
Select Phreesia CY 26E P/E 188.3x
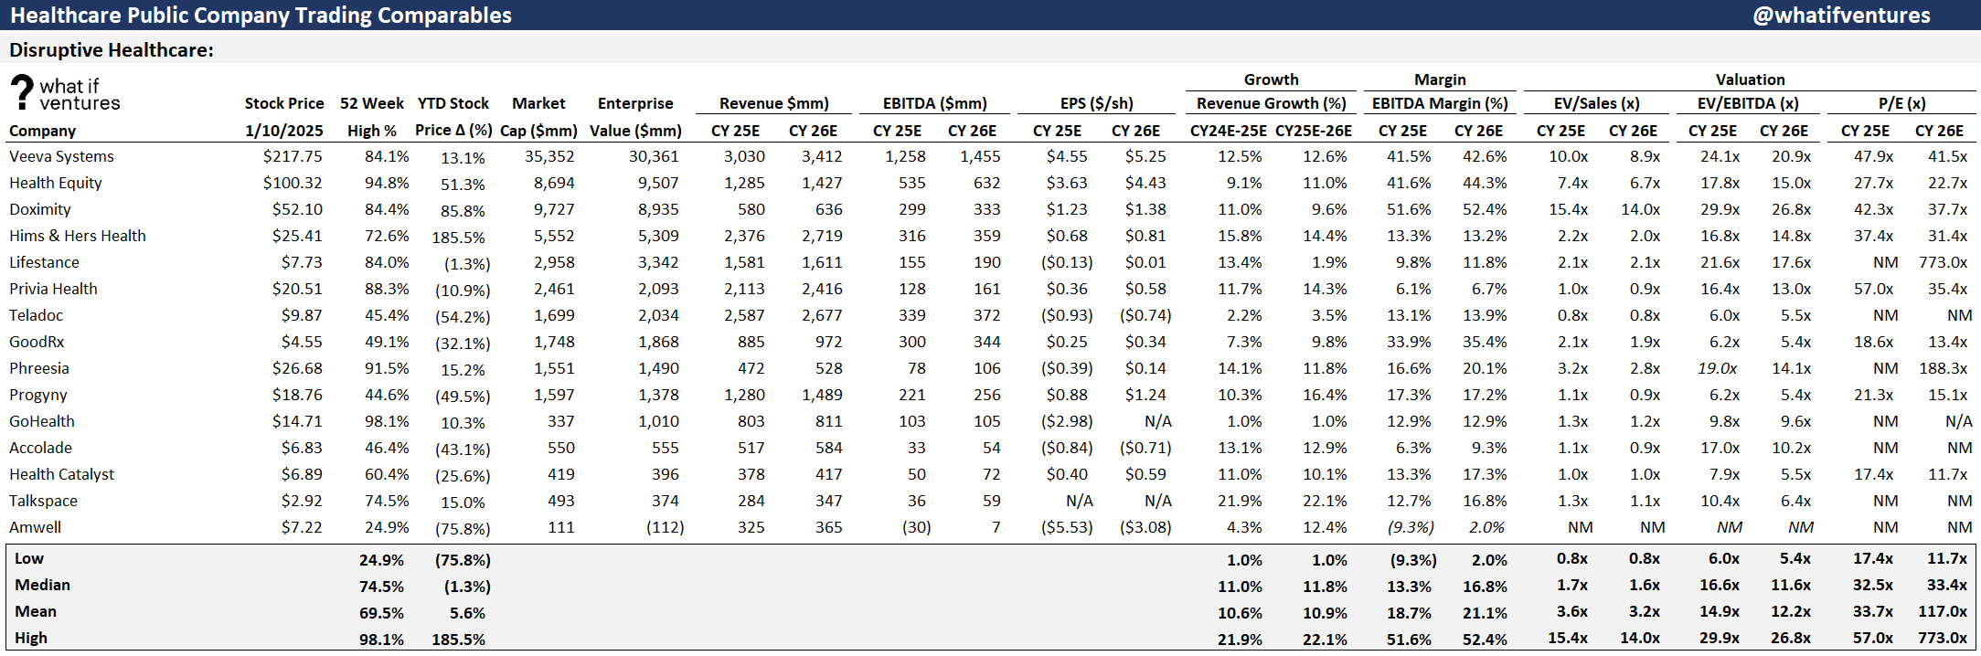pos(1943,368)
